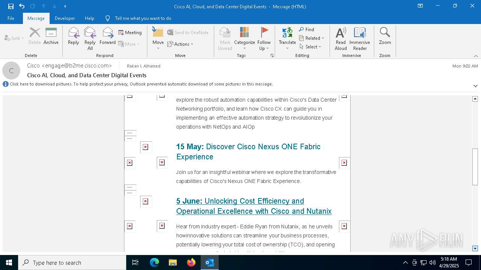Open 5 June Cisco and Nutanix webinar link
Viewport: 481px width, 270px height.
[254, 206]
